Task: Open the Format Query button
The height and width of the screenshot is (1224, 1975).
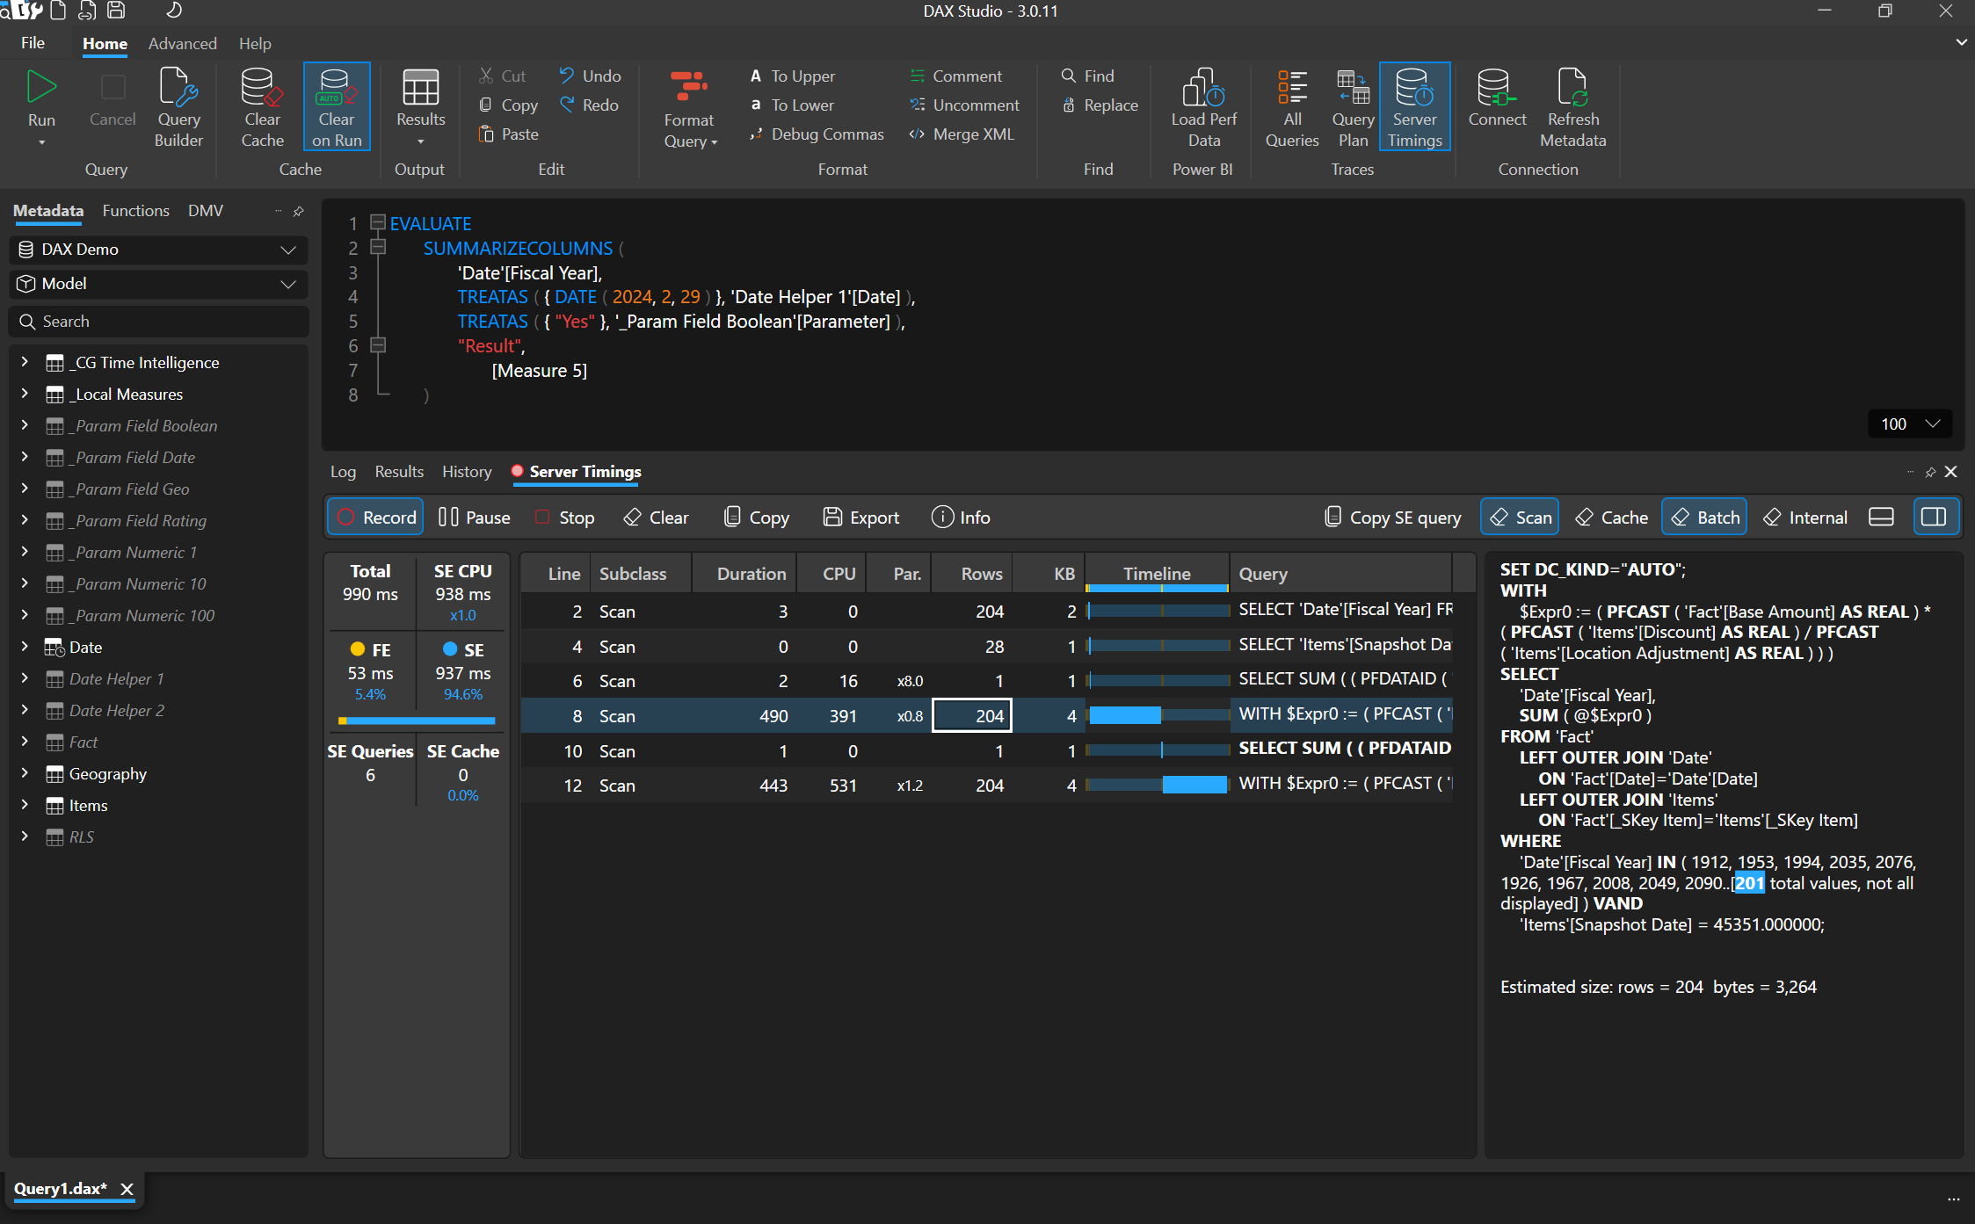Action: coord(690,108)
